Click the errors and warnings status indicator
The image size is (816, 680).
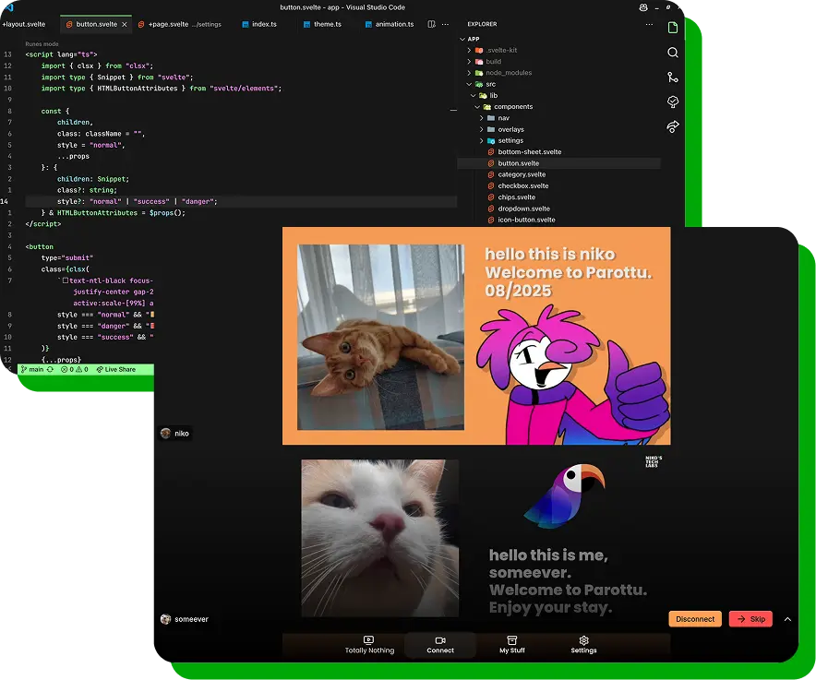[75, 369]
